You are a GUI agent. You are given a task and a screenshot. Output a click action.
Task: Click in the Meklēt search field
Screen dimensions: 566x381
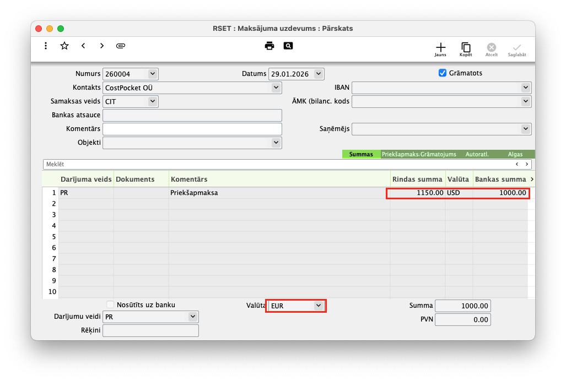tap(276, 164)
